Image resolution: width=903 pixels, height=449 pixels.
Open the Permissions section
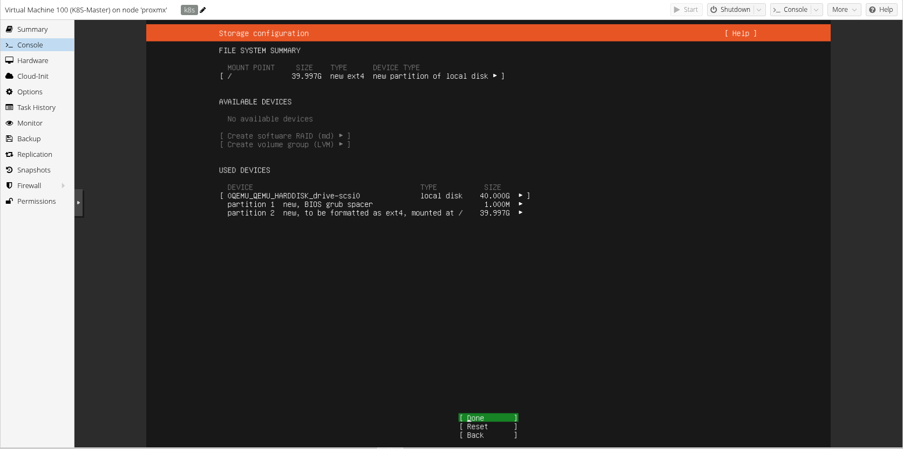(x=37, y=201)
